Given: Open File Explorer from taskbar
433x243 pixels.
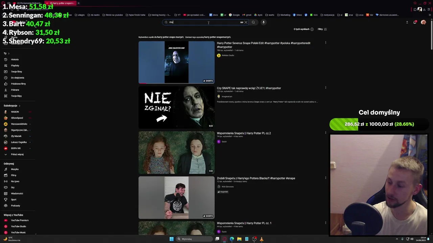Looking at the screenshot, I should (x=239, y=239).
